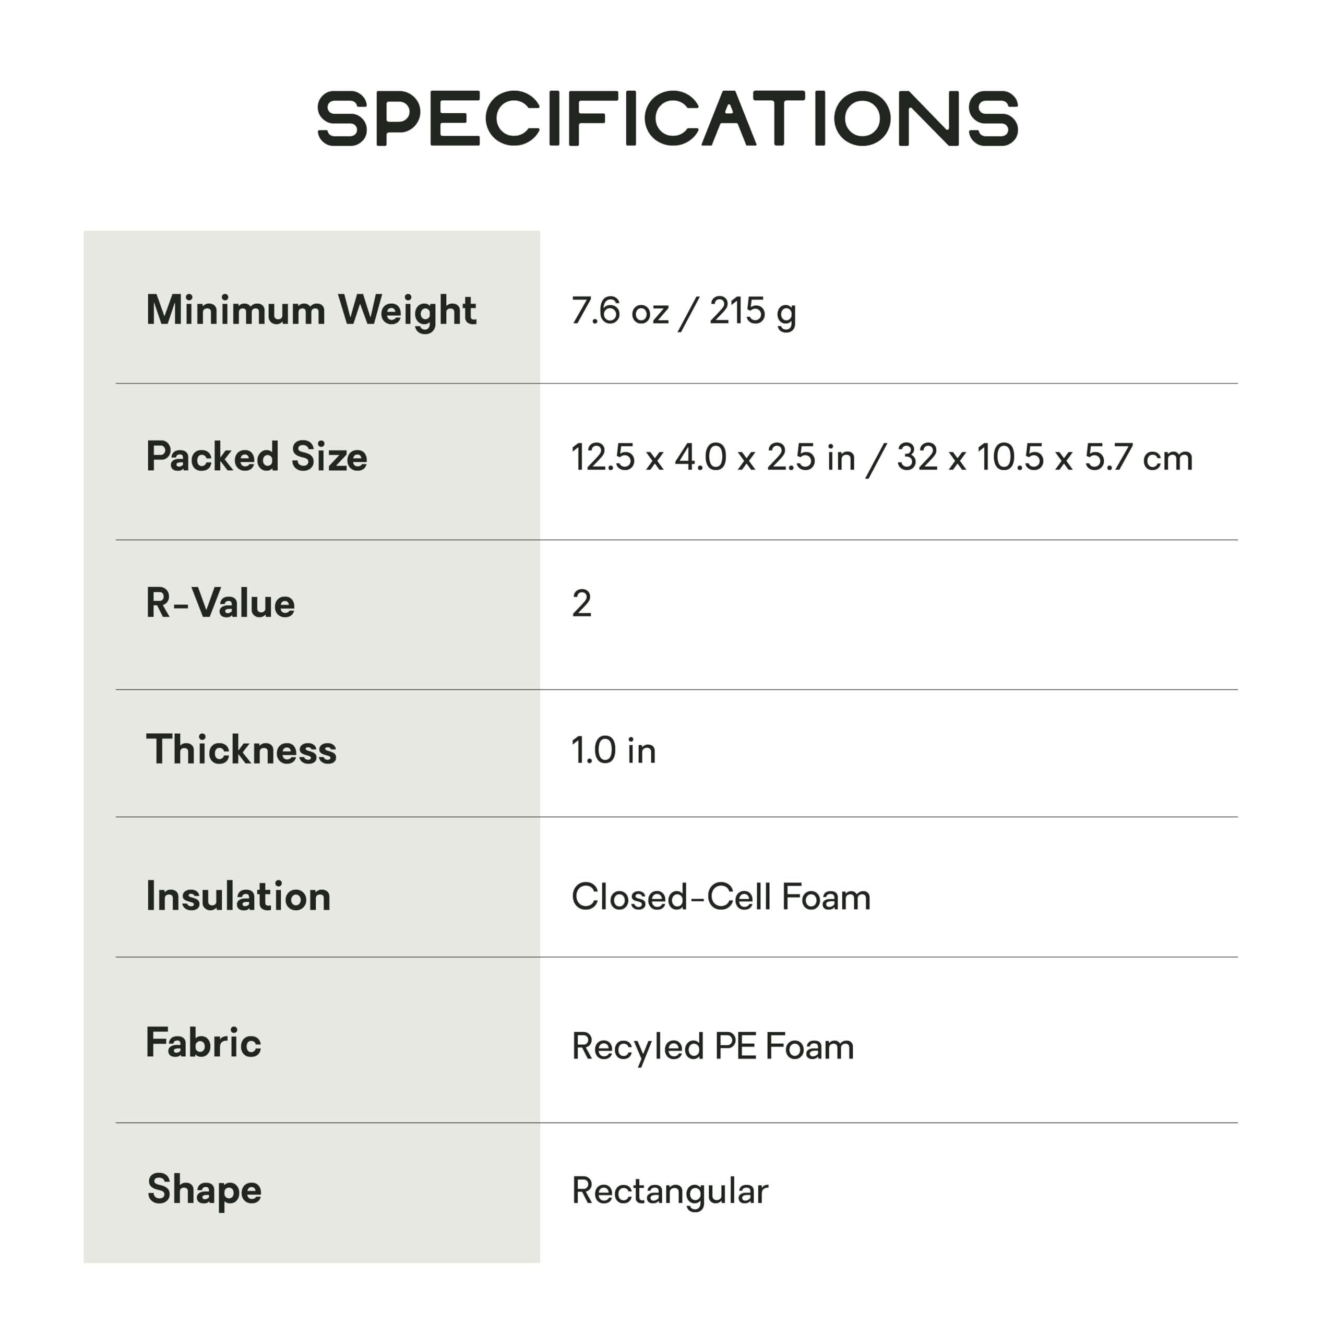This screenshot has width=1336, height=1336.
Task: Click the word Minimum in the first row
Action: [235, 310]
